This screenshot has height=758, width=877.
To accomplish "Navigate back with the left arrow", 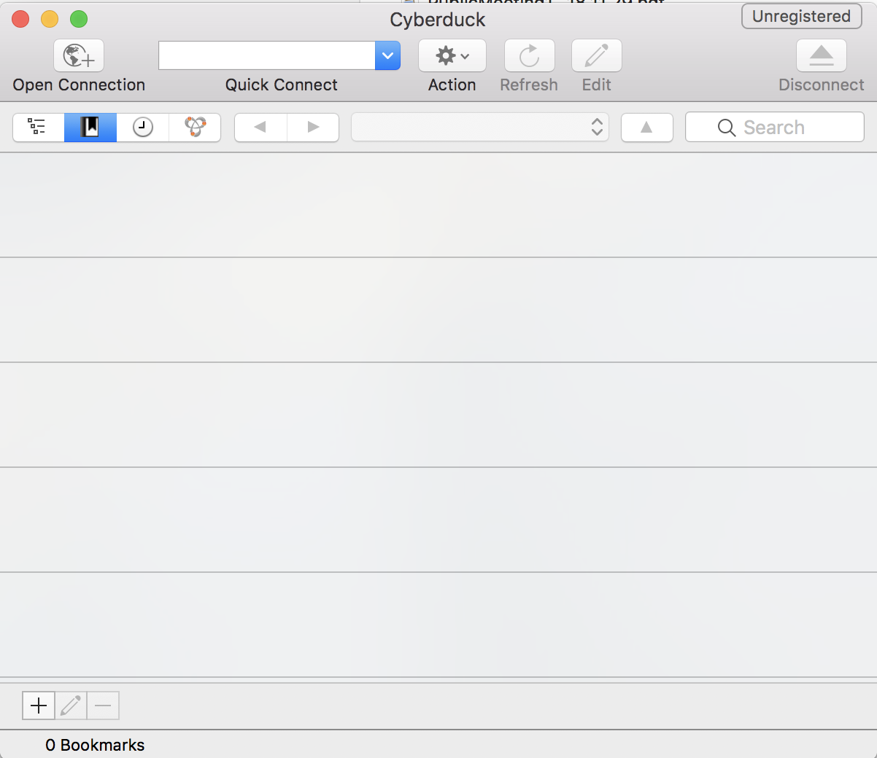I will click(x=260, y=128).
